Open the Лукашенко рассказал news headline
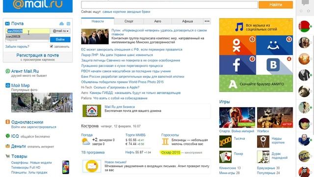Image resolution: width=314 pixels, height=177 pixels. [x=122, y=65]
